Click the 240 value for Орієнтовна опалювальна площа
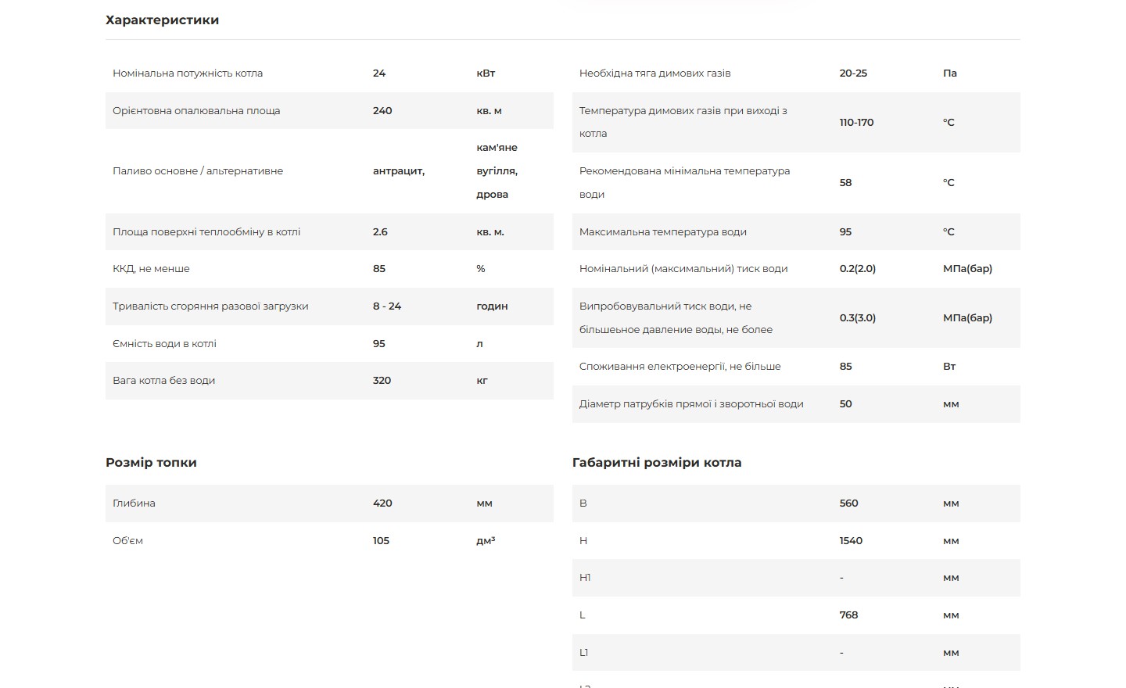1126x688 pixels. [382, 111]
